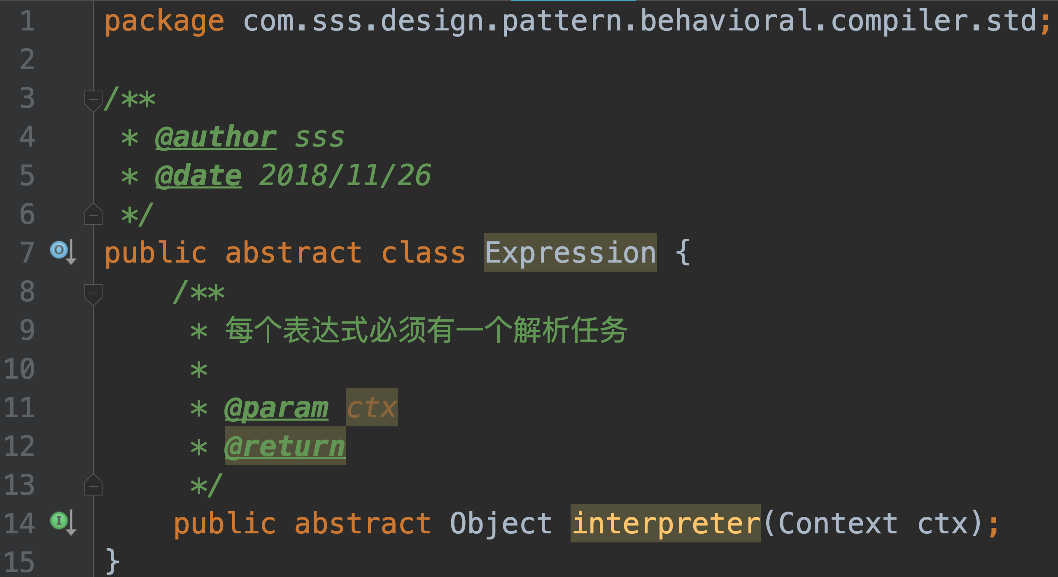Screen dimensions: 1058x577
Task: Click the fold end marker on line 6
Action: click(x=93, y=215)
